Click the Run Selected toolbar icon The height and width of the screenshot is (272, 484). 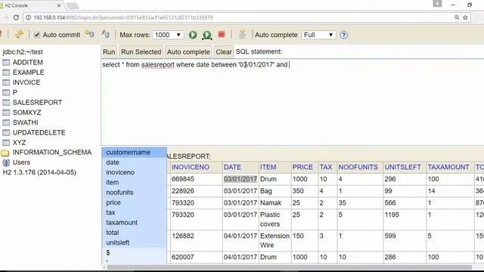click(x=207, y=36)
